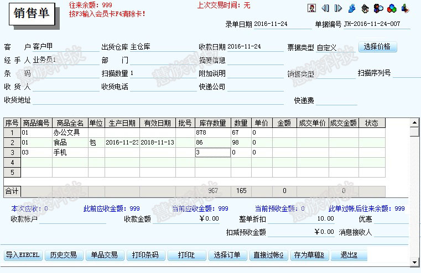Image resolution: width=421 pixels, height=273 pixels.
Task: Click the 客户 field showing 客户甲
Action: coord(66,47)
